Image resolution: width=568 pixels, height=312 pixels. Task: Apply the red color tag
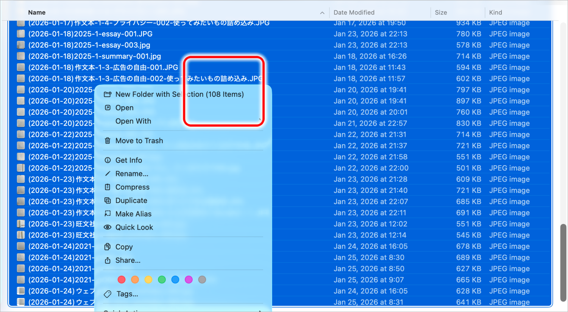pyautogui.click(x=122, y=280)
